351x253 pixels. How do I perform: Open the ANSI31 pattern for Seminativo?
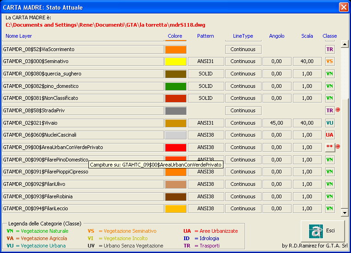[205, 62]
